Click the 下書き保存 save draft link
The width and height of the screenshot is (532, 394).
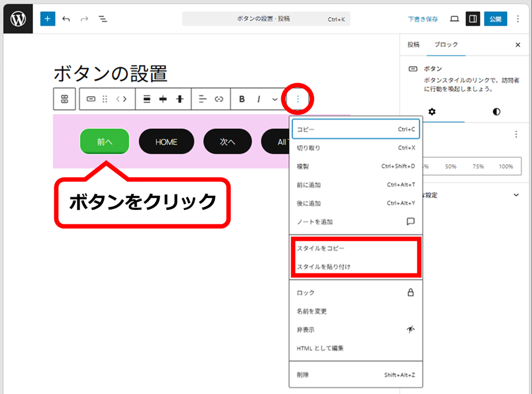423,19
